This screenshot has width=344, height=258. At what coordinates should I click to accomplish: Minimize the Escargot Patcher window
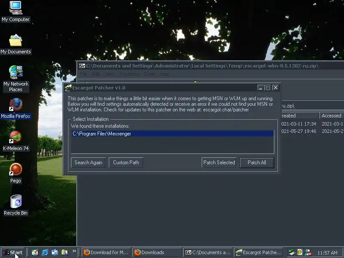click(261, 88)
